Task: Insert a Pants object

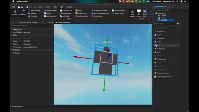Action: [167, 42]
